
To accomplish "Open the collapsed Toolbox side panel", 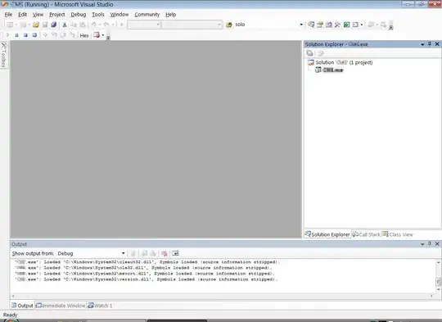I will (4, 55).
